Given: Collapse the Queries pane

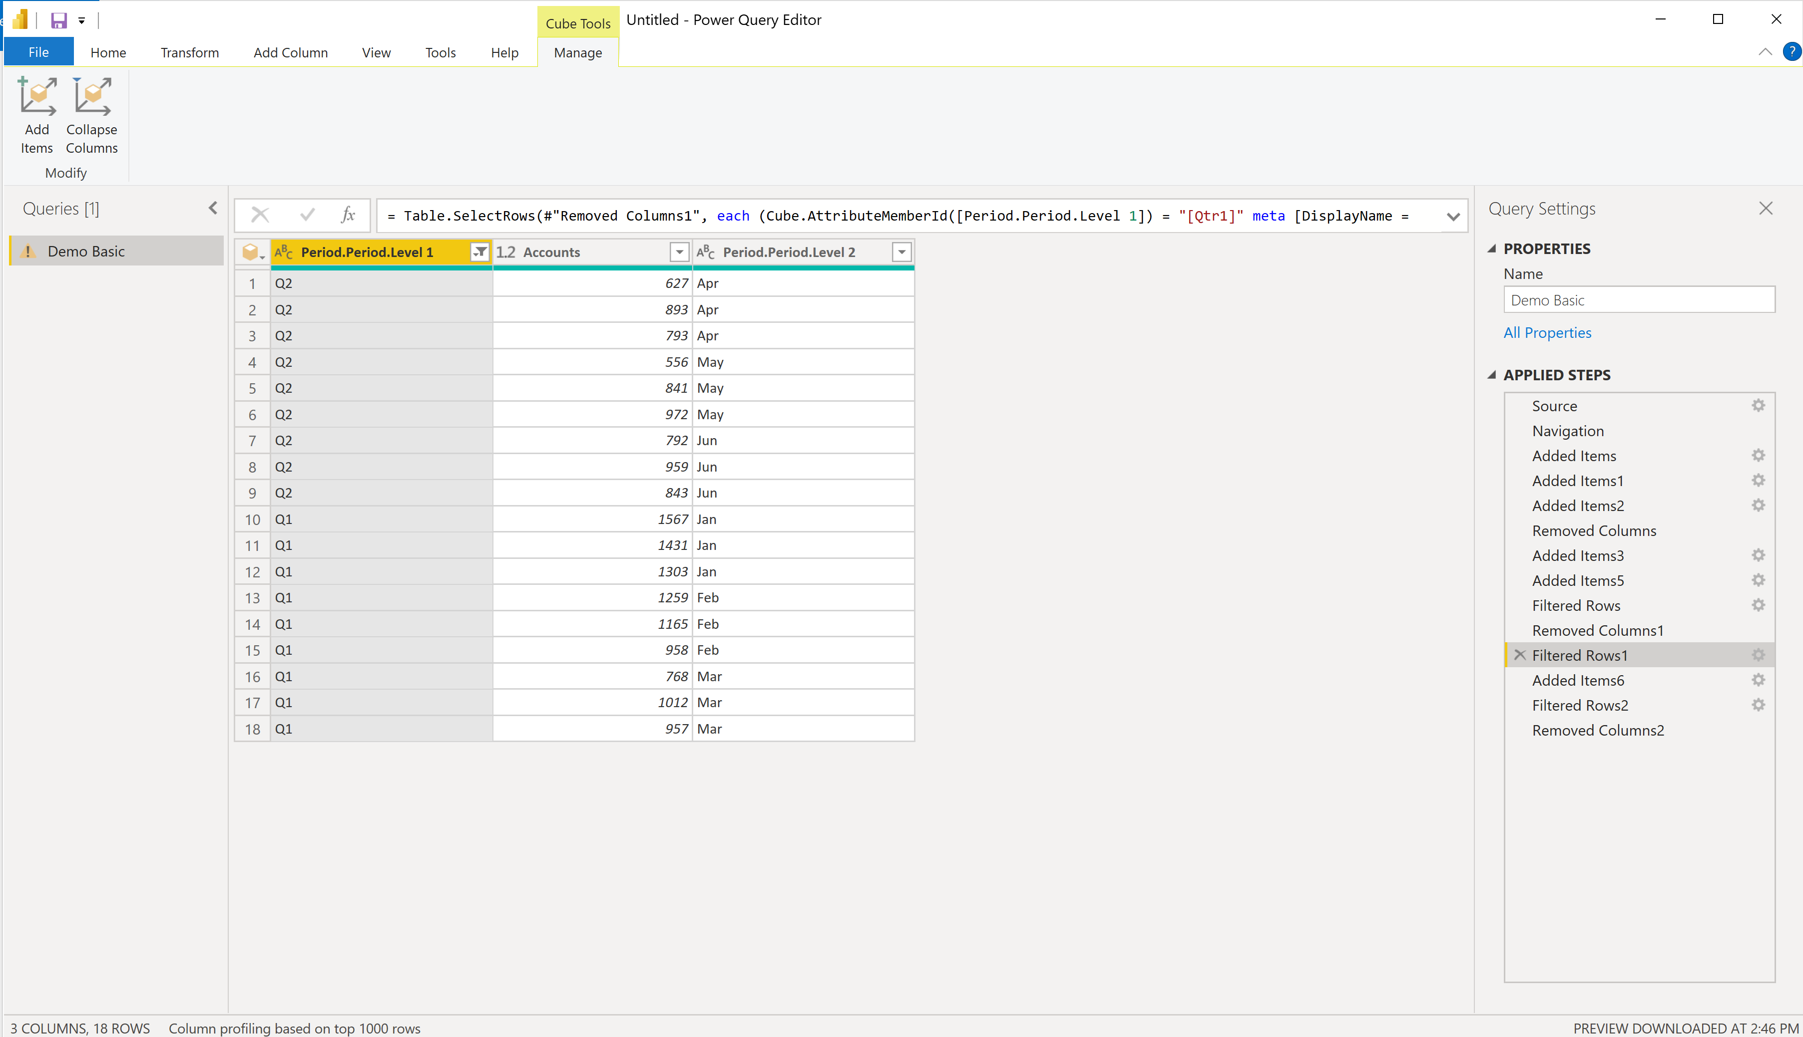Looking at the screenshot, I should pyautogui.click(x=213, y=208).
